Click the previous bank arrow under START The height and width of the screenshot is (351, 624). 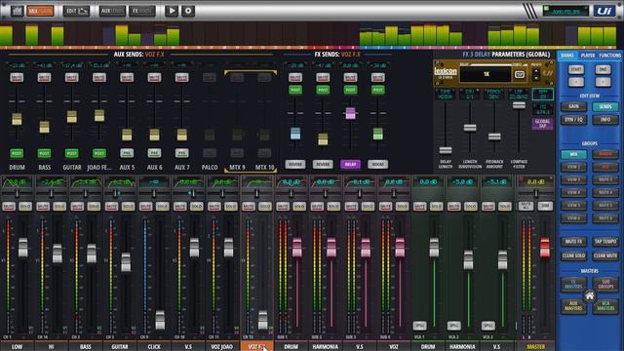(x=576, y=82)
